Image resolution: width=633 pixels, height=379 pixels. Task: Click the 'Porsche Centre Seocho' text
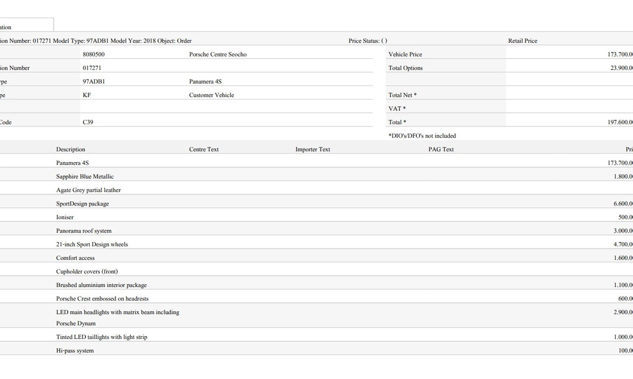coord(218,54)
